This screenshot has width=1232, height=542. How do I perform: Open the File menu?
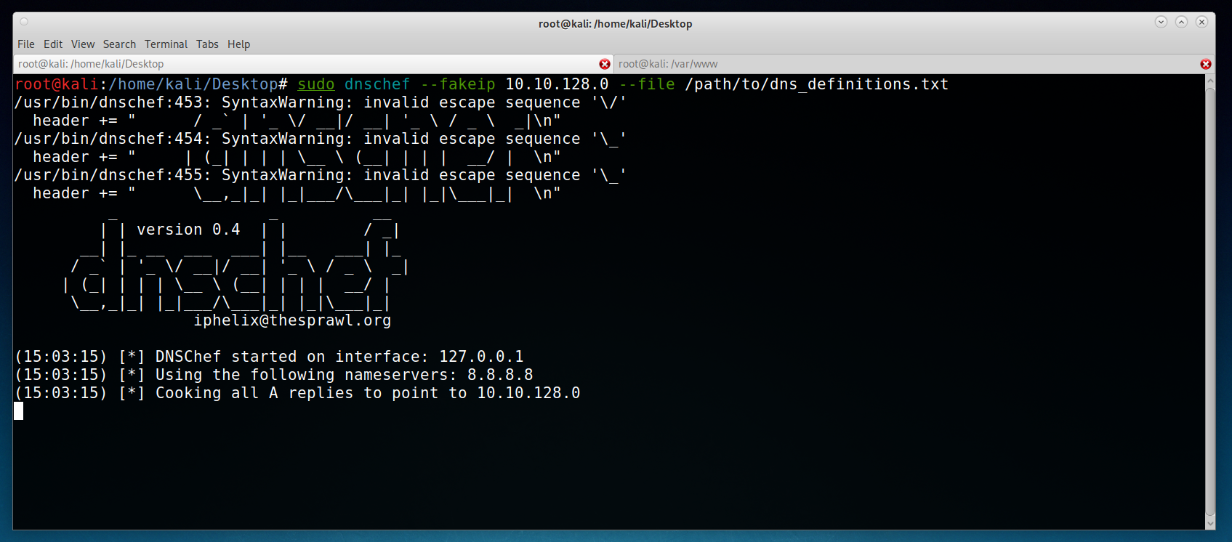click(26, 44)
